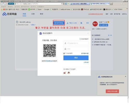Viewport: 130px width, 110px height.
Task: Click the refresh recommendations link
Action: pyautogui.click(x=110, y=35)
